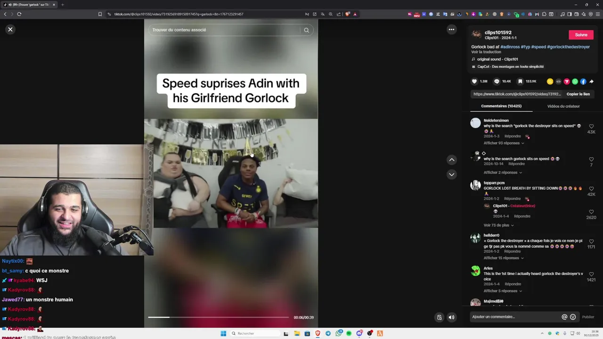Like the comment by hellderr0

(x=591, y=241)
